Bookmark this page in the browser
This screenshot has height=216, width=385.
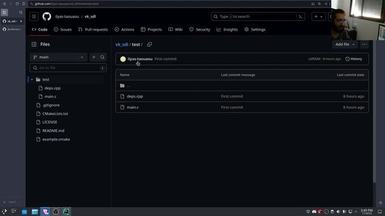tap(23, 4)
